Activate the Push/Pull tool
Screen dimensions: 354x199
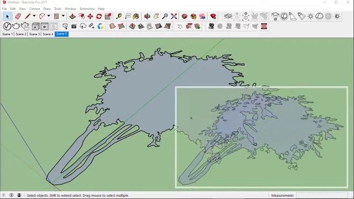[x=72, y=16]
